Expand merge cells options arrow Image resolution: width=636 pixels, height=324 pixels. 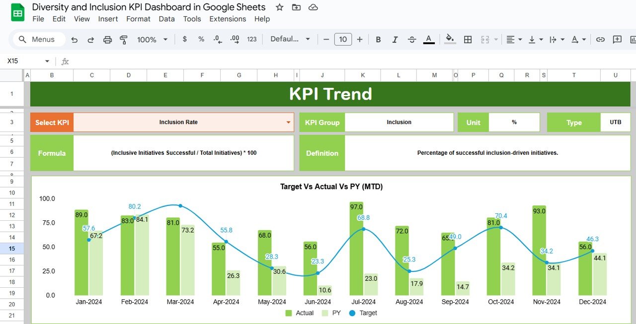click(496, 40)
